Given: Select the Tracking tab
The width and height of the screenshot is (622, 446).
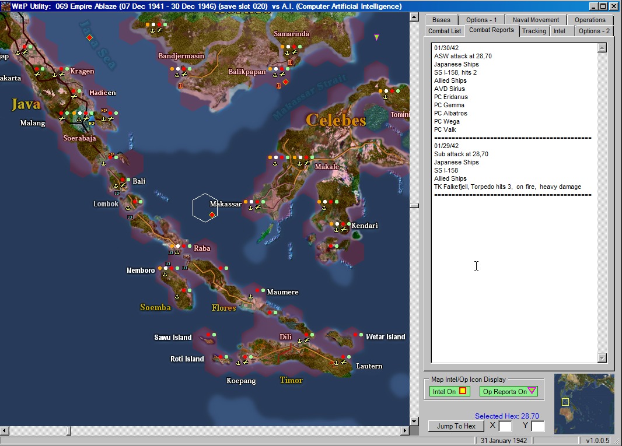Looking at the screenshot, I should [533, 31].
